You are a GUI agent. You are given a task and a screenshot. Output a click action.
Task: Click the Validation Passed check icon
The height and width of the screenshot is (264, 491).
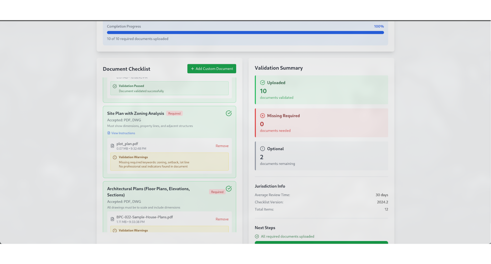tap(115, 86)
